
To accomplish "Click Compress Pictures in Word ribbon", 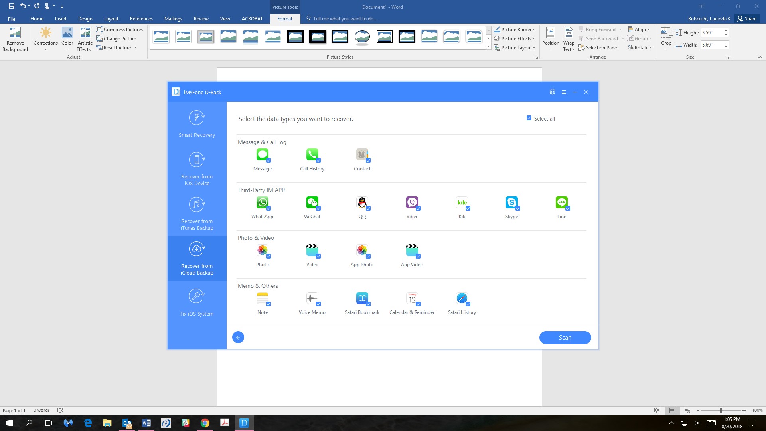I will 119,29.
